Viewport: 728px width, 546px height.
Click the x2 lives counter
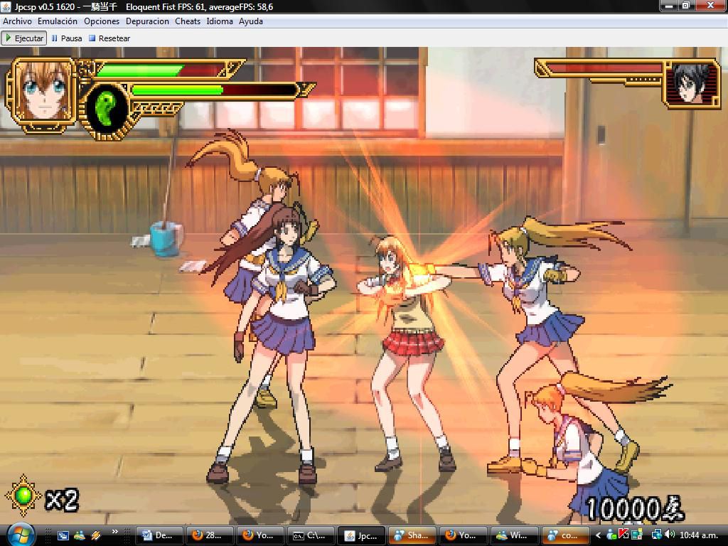[62, 500]
